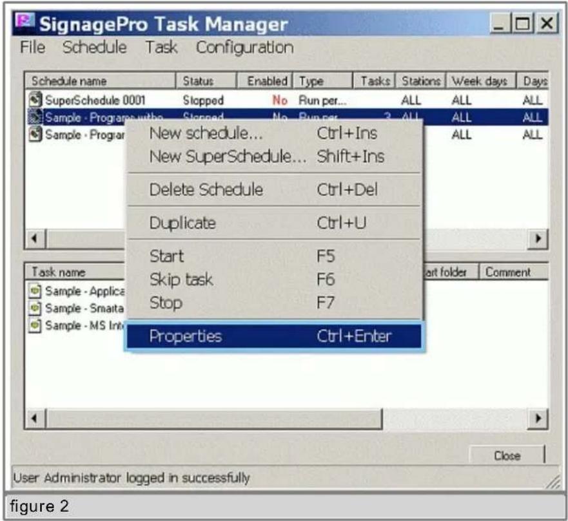Image resolution: width=568 pixels, height=521 pixels.
Task: Select the SuperSchedule 0001 row text
Action: coord(95,100)
